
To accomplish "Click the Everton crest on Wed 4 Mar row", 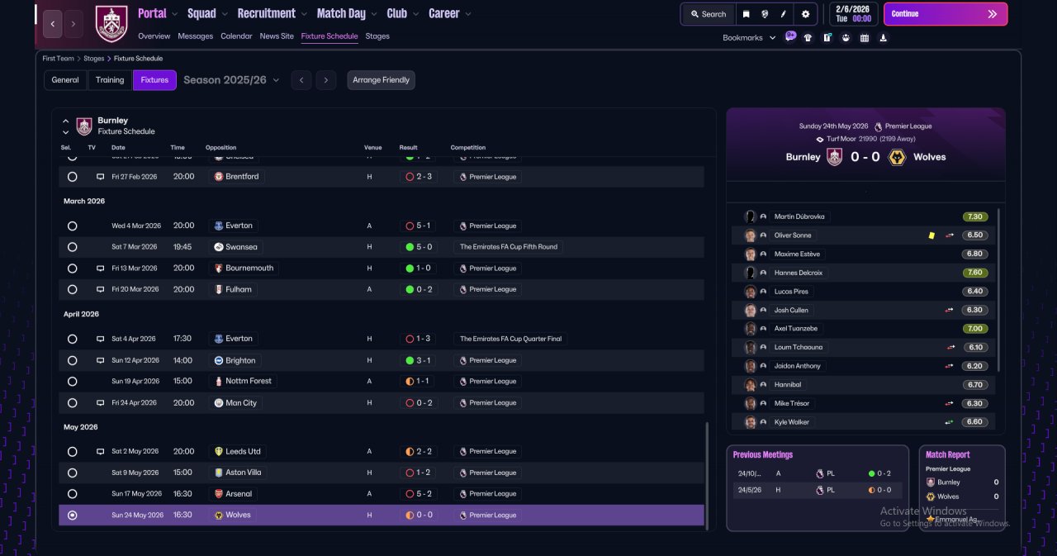I will pos(219,226).
